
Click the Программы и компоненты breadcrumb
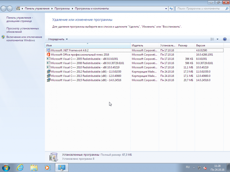92,9
